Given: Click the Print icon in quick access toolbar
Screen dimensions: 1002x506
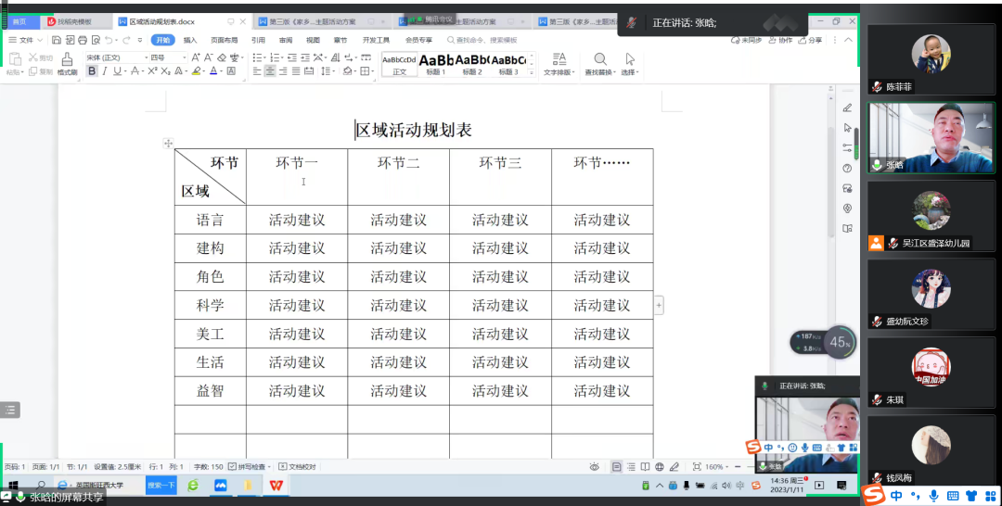Looking at the screenshot, I should 83,40.
